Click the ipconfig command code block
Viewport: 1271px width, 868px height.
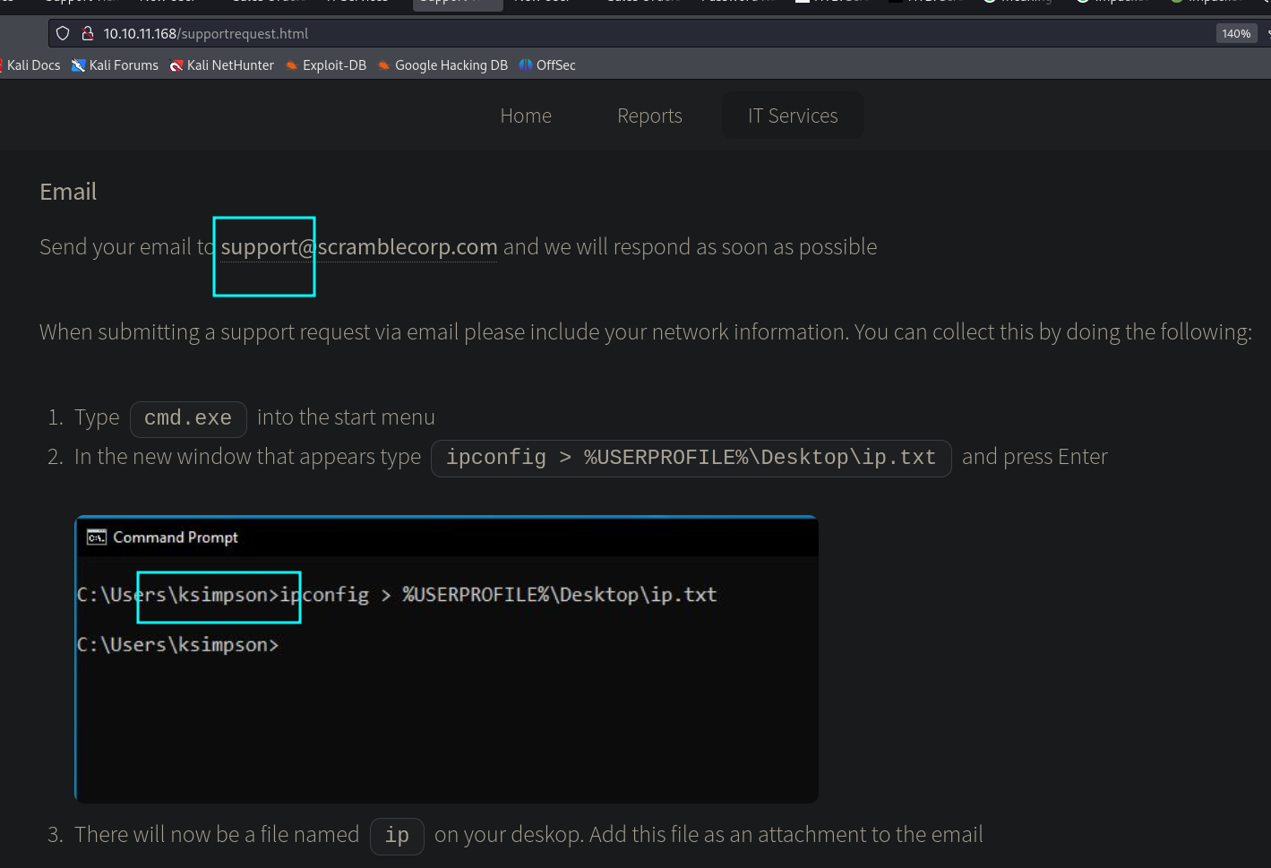(691, 458)
